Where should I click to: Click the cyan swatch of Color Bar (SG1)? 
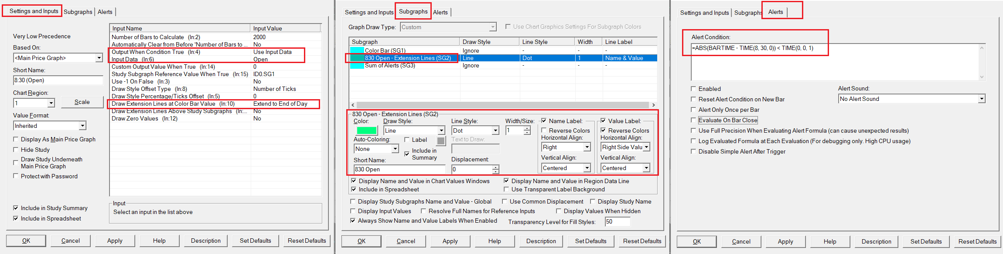pyautogui.click(x=357, y=50)
